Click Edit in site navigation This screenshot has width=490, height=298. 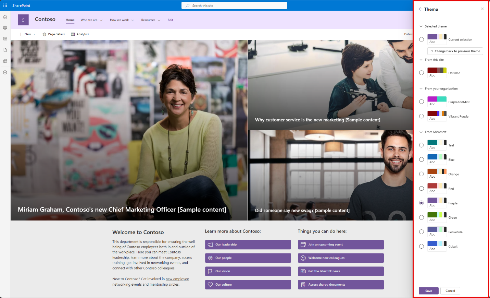coord(170,20)
